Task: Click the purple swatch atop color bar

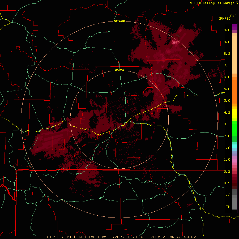Action: (x=234, y=27)
